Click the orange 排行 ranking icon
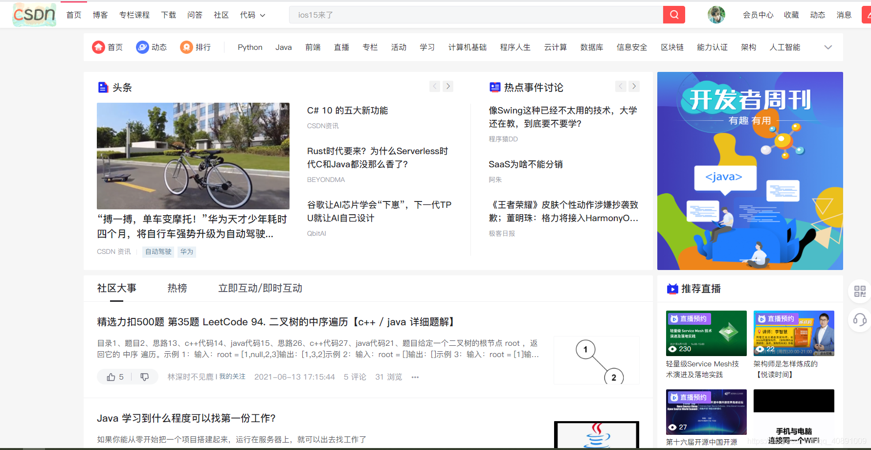 (x=186, y=47)
